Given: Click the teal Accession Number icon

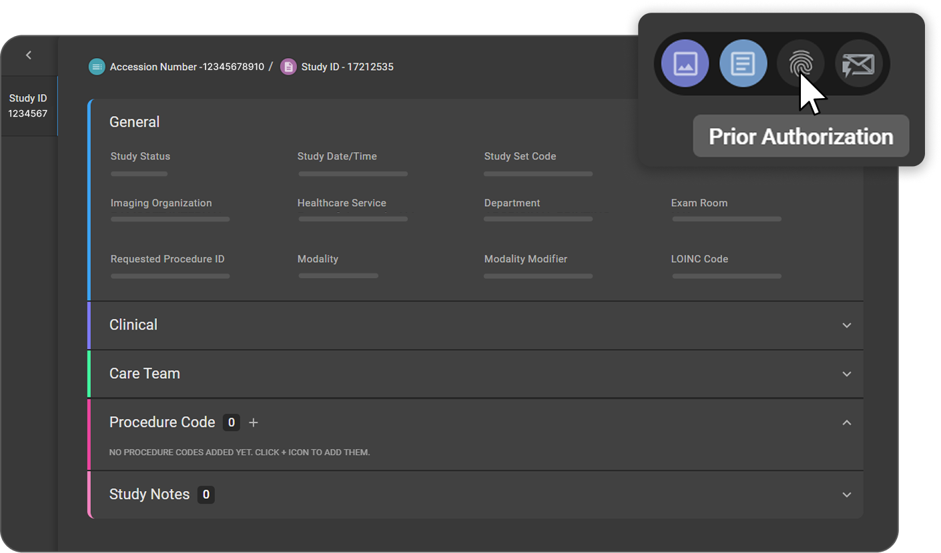Looking at the screenshot, I should pos(97,67).
